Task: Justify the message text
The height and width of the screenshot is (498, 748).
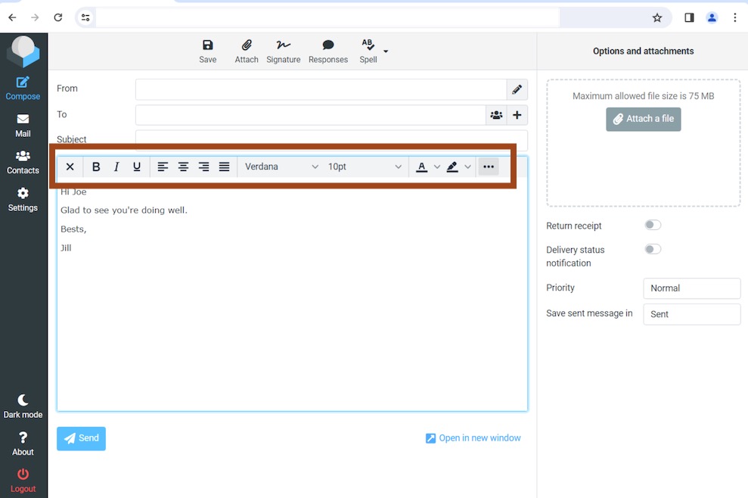Action: [224, 167]
